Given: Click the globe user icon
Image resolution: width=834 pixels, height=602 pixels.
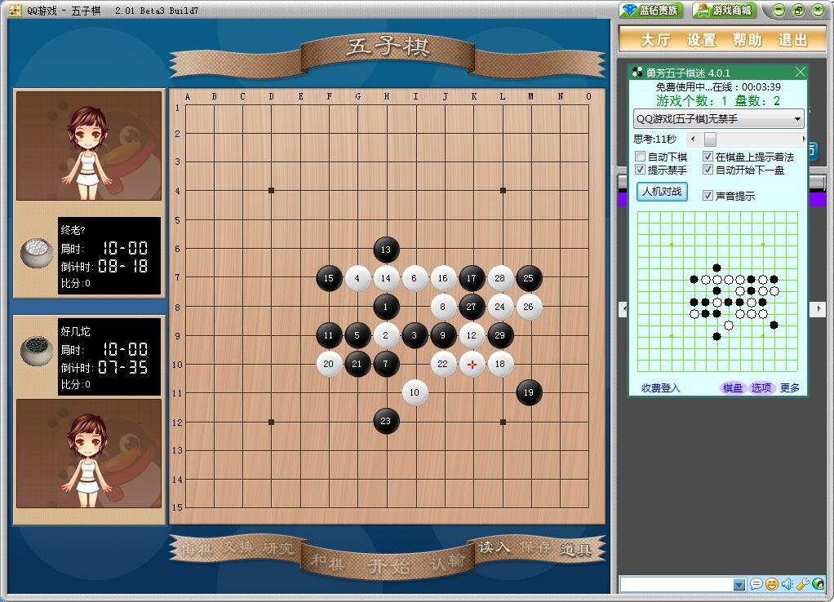Looking at the screenshot, I should [818, 584].
